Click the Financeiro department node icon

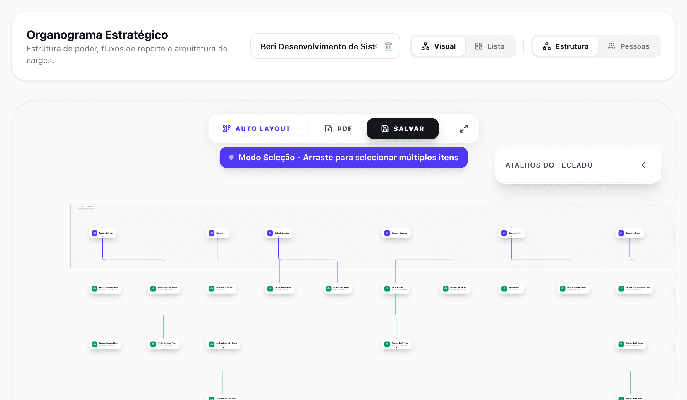click(212, 233)
